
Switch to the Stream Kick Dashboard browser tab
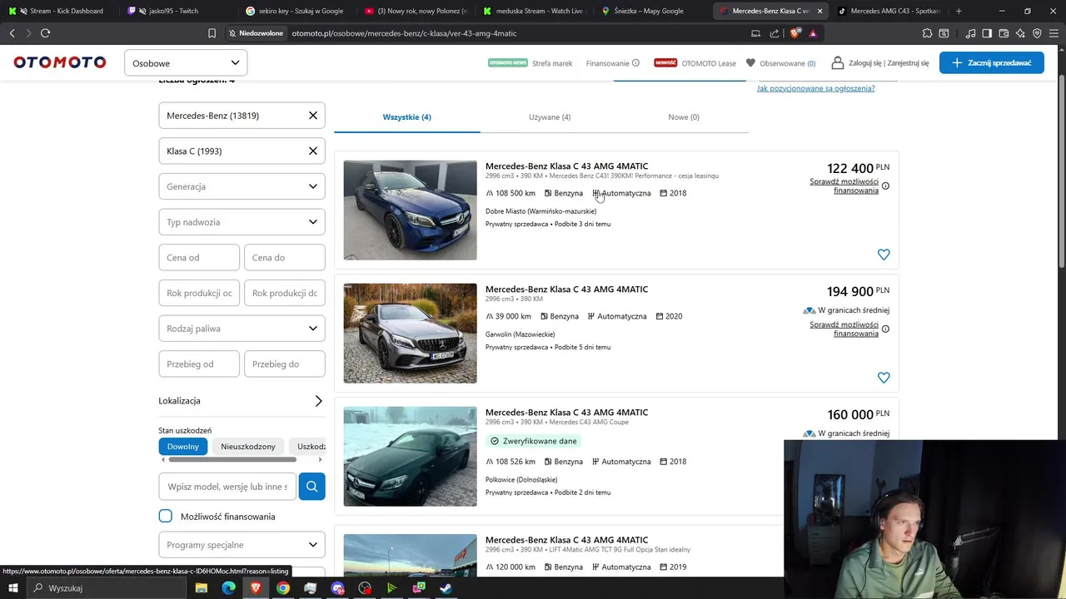tap(58, 11)
